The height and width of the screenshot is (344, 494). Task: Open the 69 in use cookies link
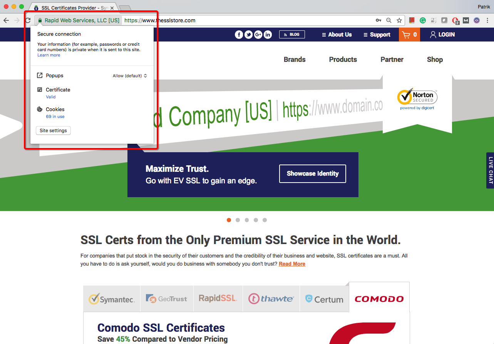[55, 116]
